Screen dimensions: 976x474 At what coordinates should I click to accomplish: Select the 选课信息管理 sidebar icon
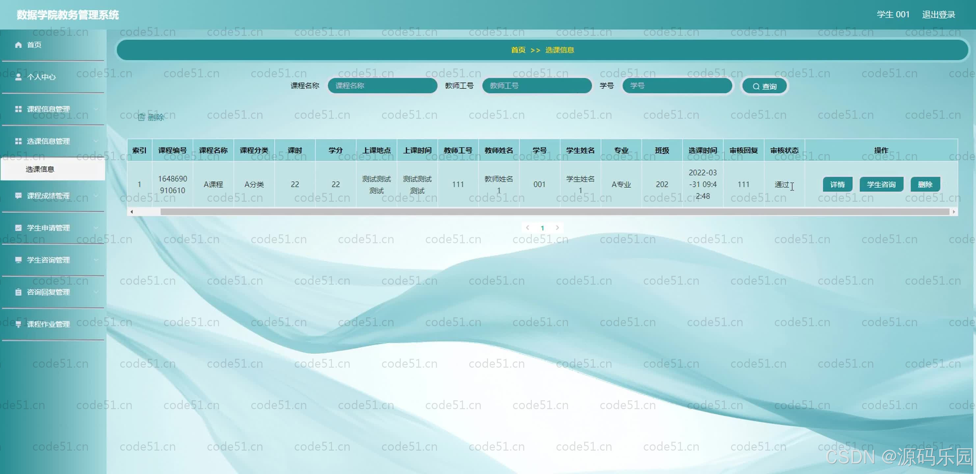pyautogui.click(x=18, y=141)
